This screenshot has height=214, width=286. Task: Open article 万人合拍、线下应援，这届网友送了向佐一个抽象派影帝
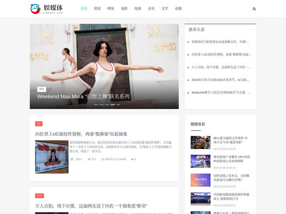[x=91, y=206]
